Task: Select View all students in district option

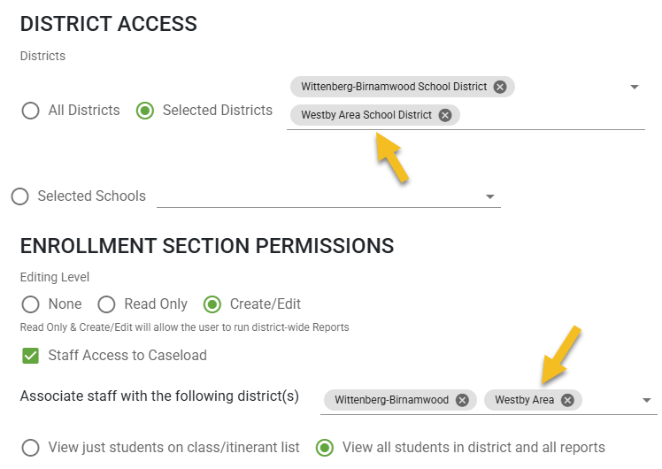Action: coord(325,448)
